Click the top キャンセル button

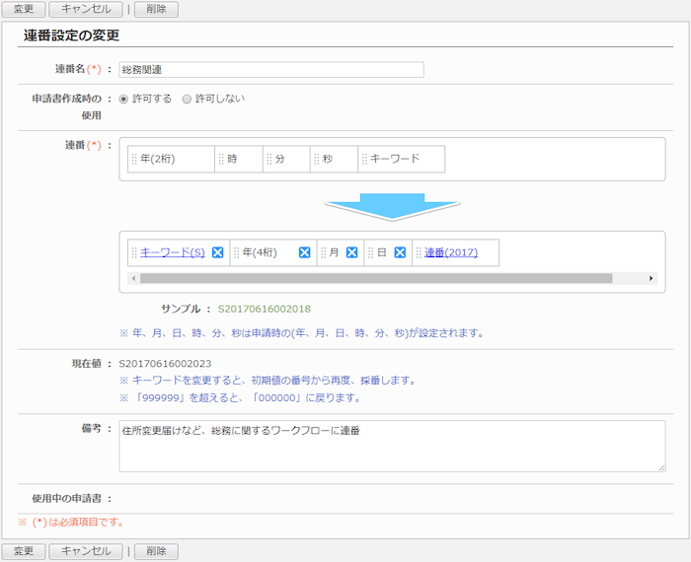[86, 9]
